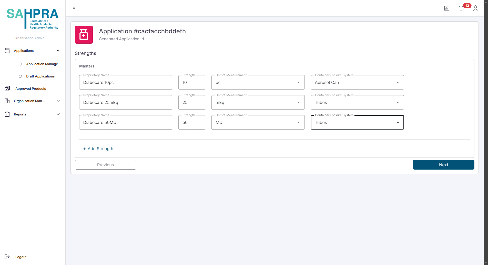Expand the Organisation Management menu

click(x=58, y=101)
